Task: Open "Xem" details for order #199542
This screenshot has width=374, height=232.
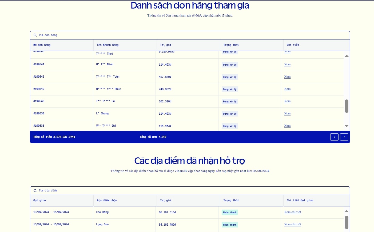Action: pyautogui.click(x=287, y=89)
